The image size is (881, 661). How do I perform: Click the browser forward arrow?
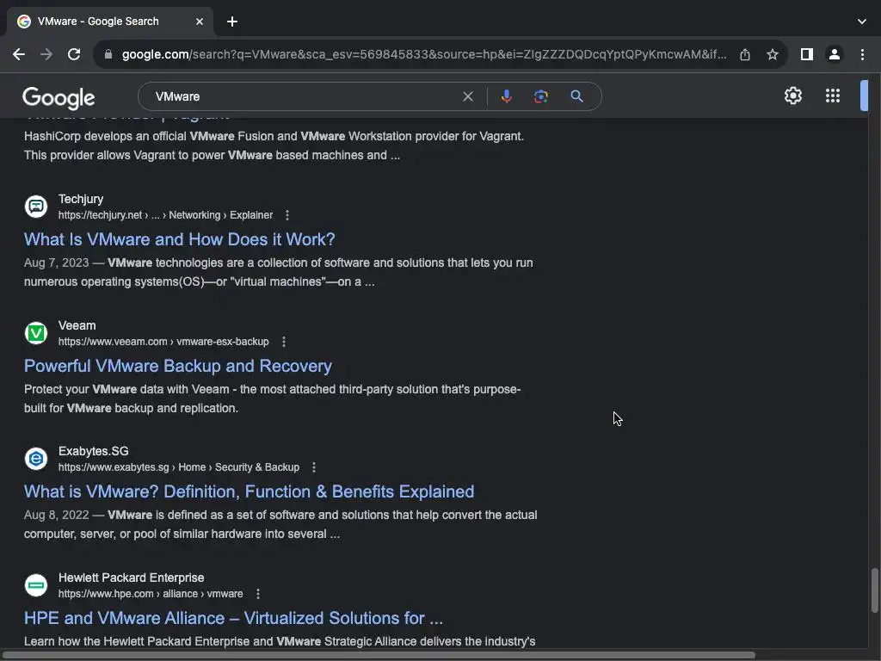pyautogui.click(x=46, y=54)
